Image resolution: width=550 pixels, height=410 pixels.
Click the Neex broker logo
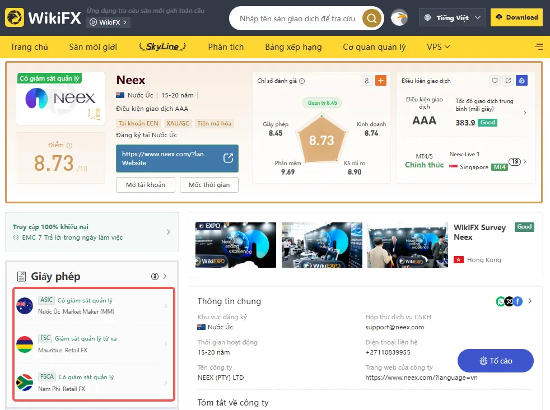coord(60,98)
